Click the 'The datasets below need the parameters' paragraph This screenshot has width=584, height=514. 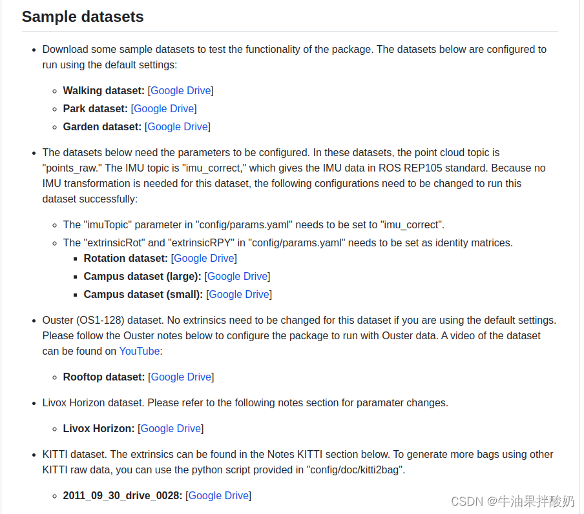click(294, 176)
